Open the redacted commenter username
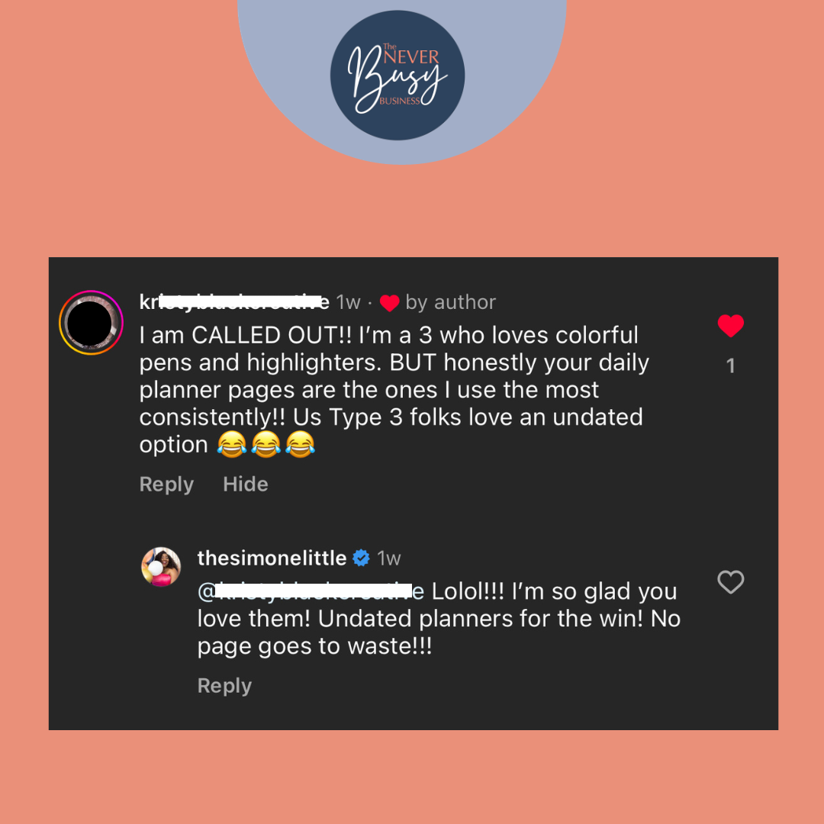 click(x=234, y=302)
